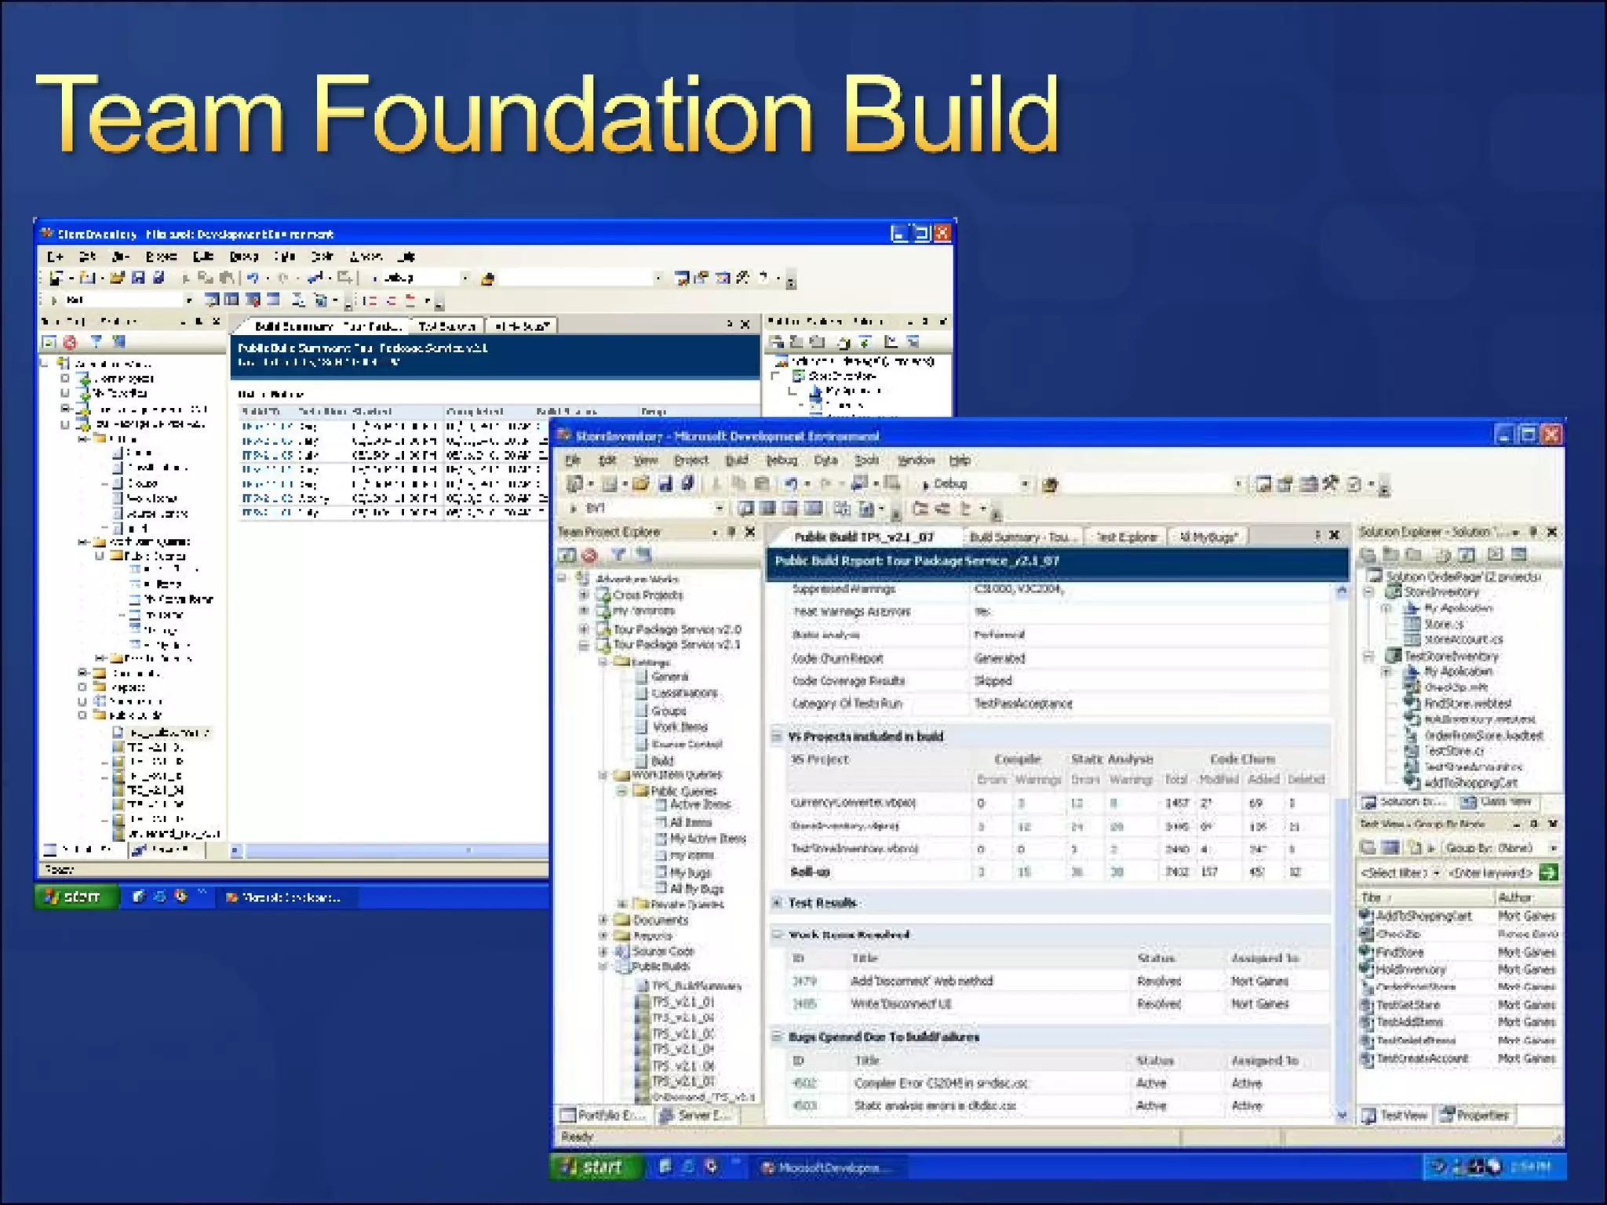Click the filter funnel icon in Team Project Explorer
The width and height of the screenshot is (1607, 1205).
click(619, 555)
